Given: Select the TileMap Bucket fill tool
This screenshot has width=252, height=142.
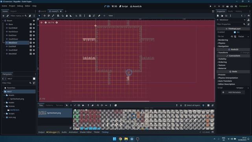Looking at the screenshot, I should pos(83,105).
